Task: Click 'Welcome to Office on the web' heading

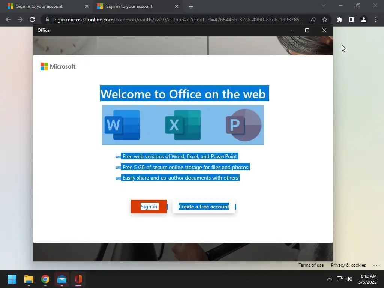Action: [x=183, y=94]
